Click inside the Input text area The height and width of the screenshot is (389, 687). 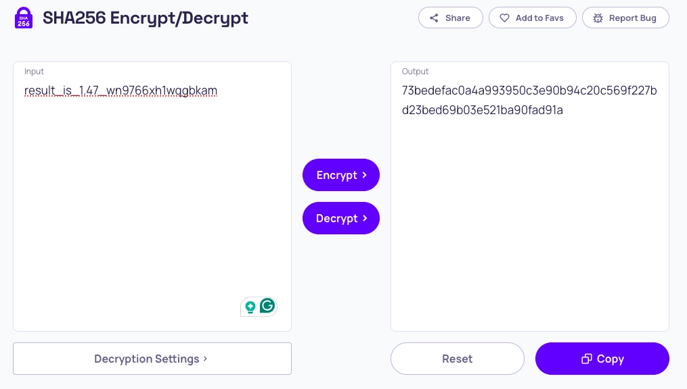pos(152,197)
